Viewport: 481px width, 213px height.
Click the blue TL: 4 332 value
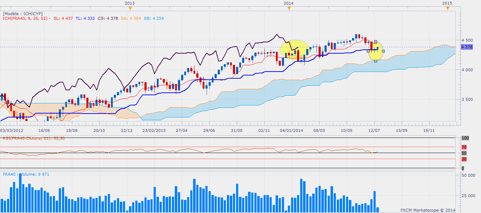[85, 18]
